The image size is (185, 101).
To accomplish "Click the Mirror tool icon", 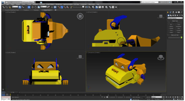I will 86,7.
